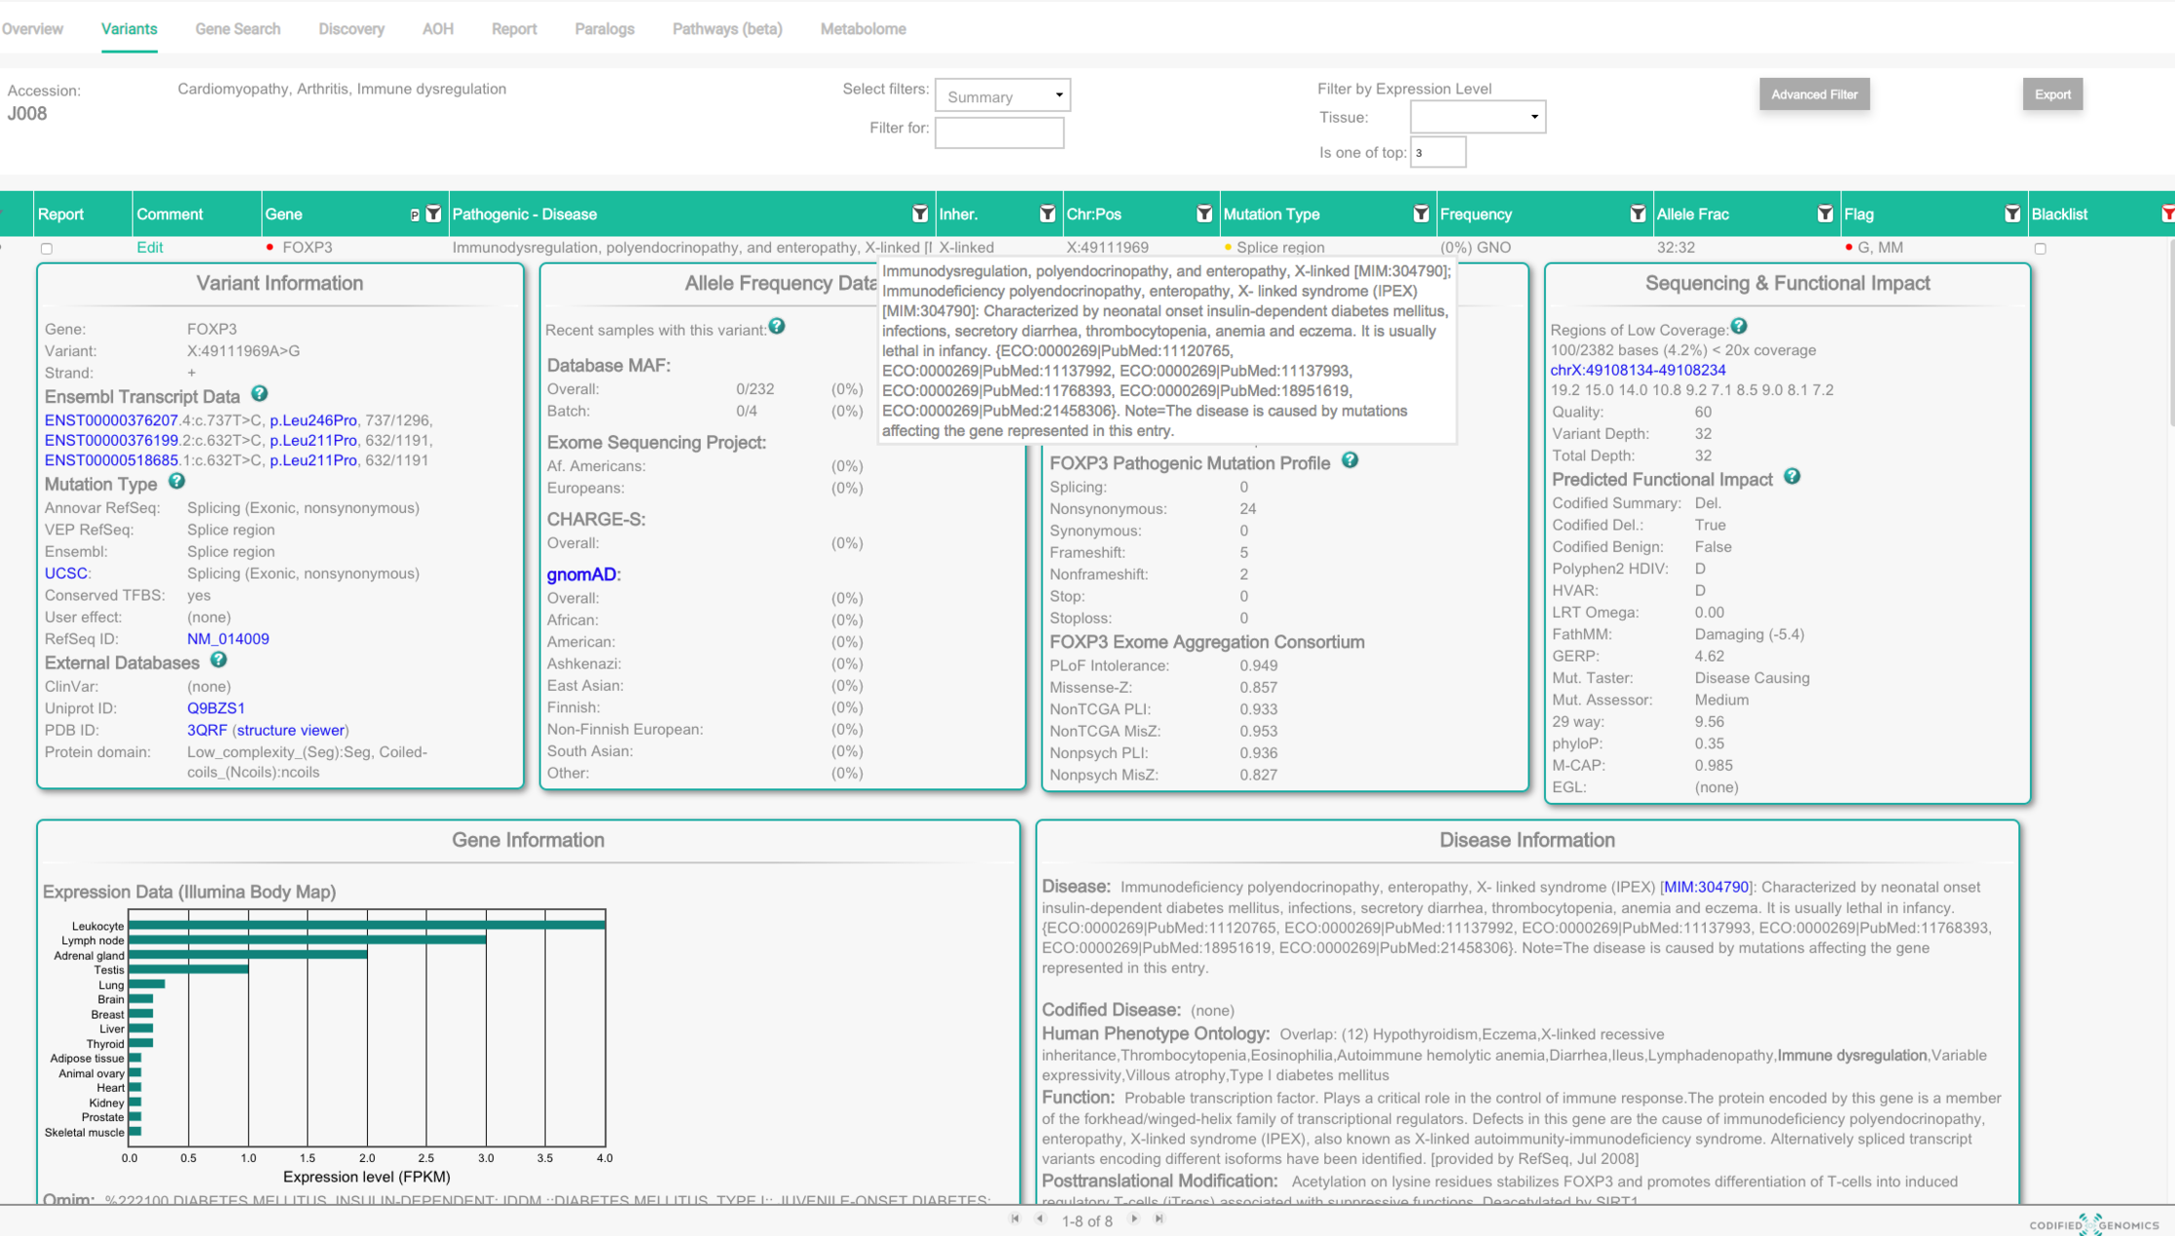
Task: Click the p.Leu246Pro protein change link
Action: [313, 420]
